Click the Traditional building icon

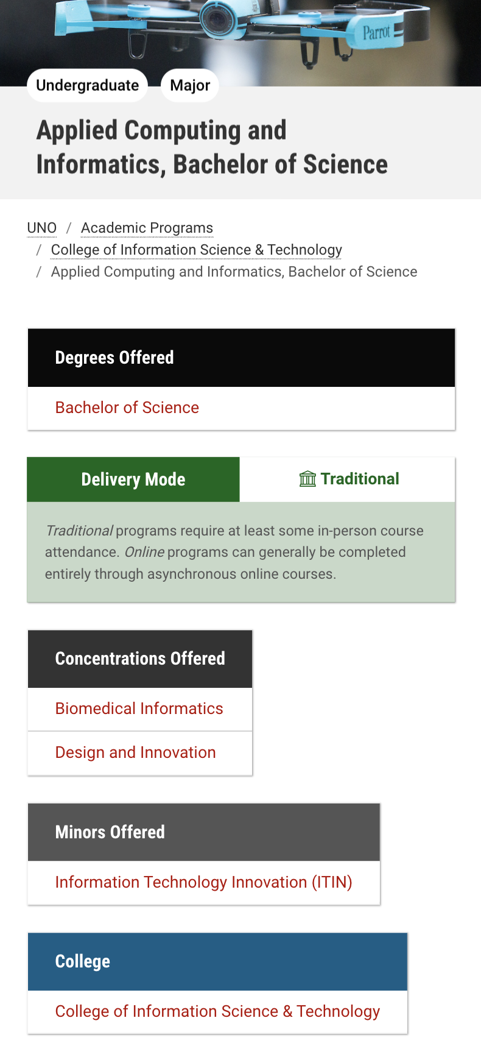pos(307,479)
